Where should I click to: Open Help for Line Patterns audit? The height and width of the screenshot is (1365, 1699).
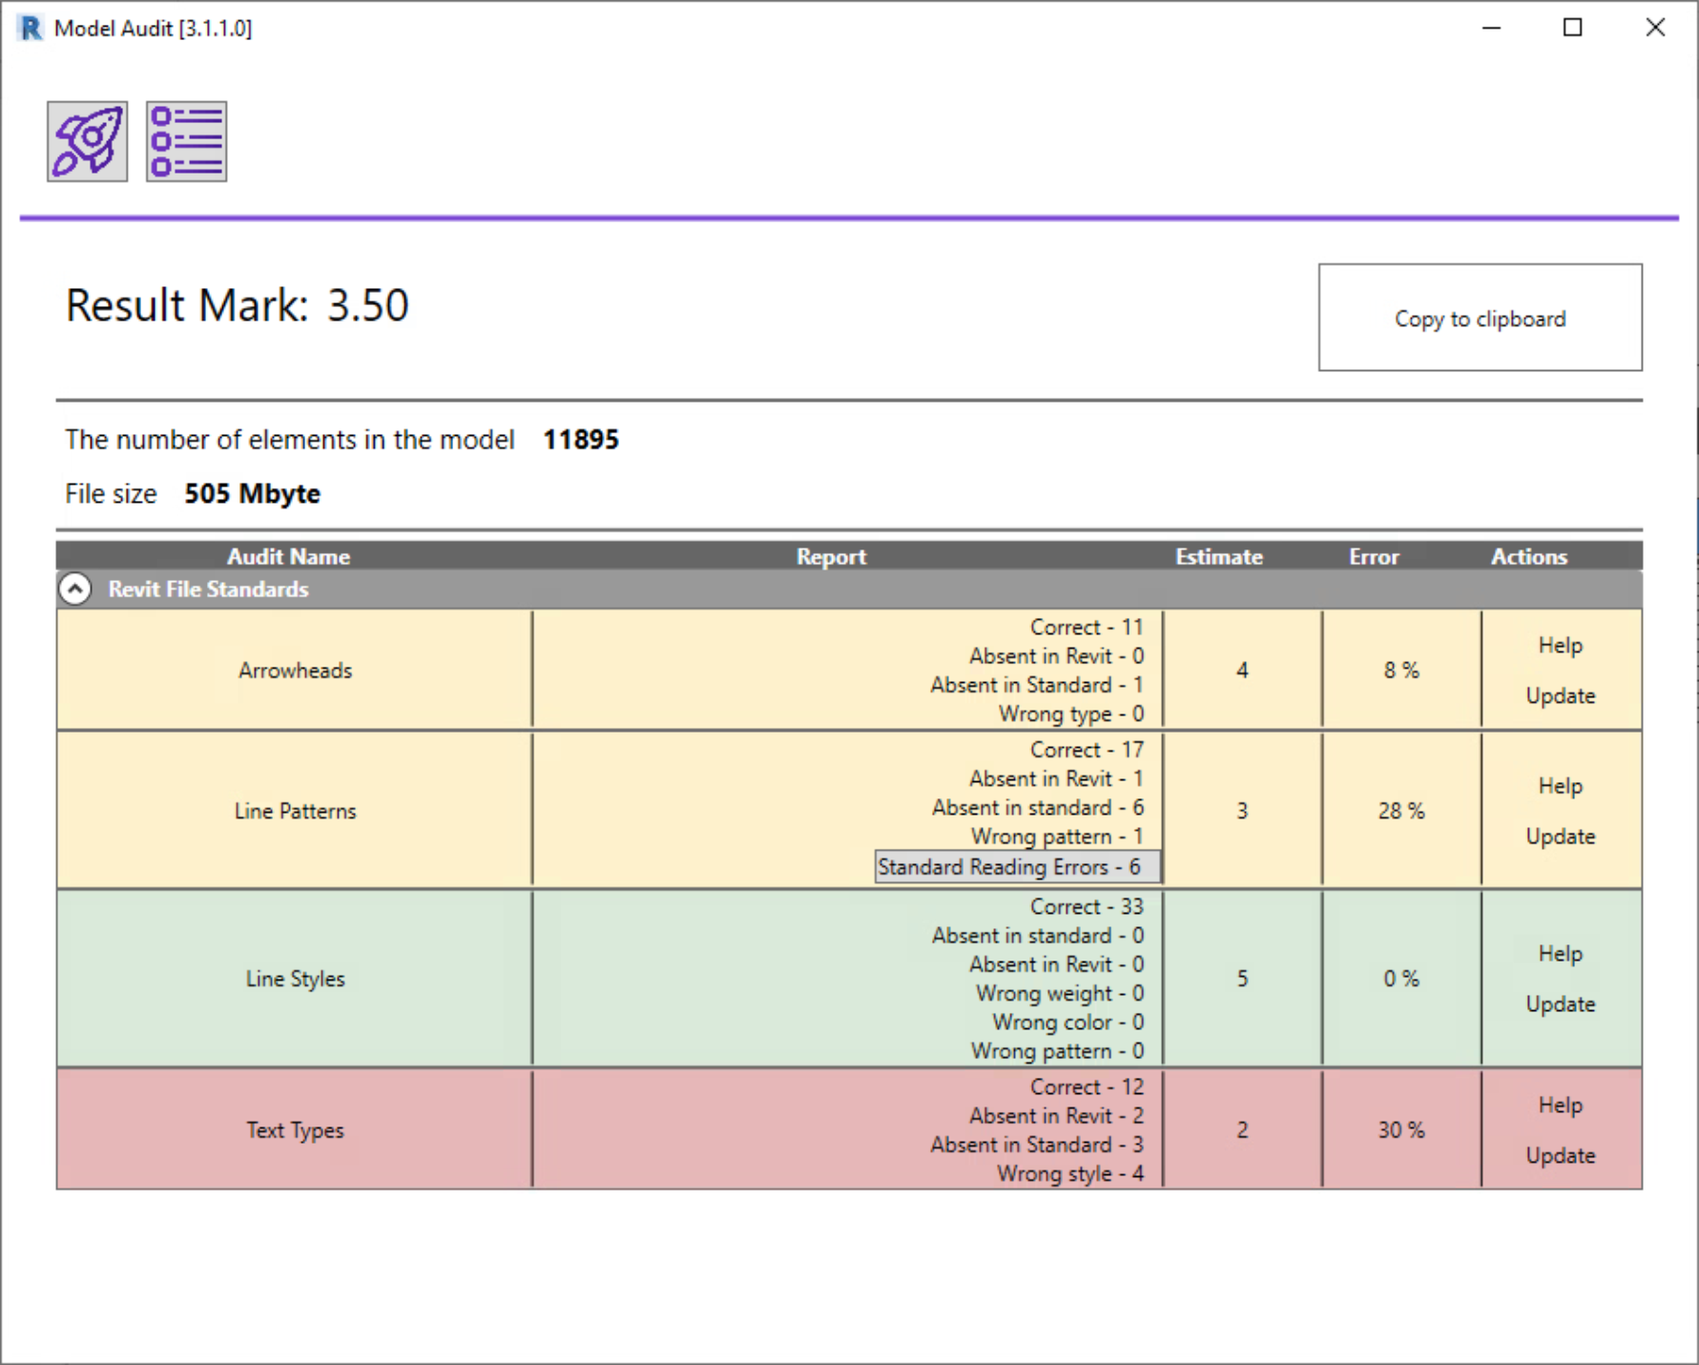[1560, 786]
